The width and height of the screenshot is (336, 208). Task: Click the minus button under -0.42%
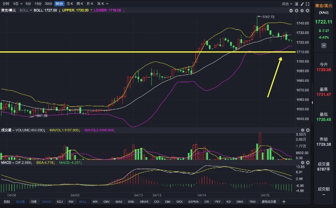tap(323, 46)
